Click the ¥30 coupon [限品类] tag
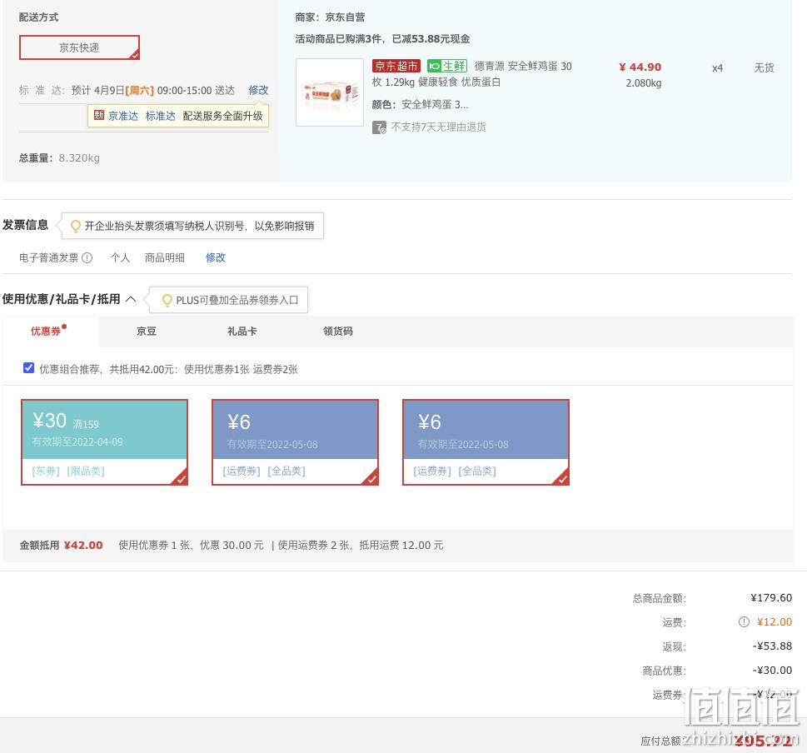Viewport: 807px width, 753px height. 86,471
